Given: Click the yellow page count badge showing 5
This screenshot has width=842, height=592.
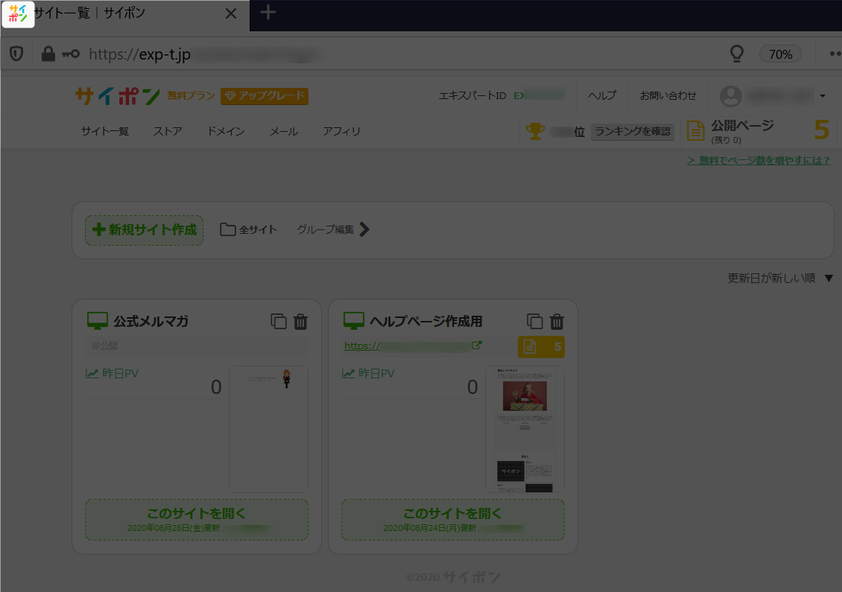Looking at the screenshot, I should pyautogui.click(x=541, y=347).
